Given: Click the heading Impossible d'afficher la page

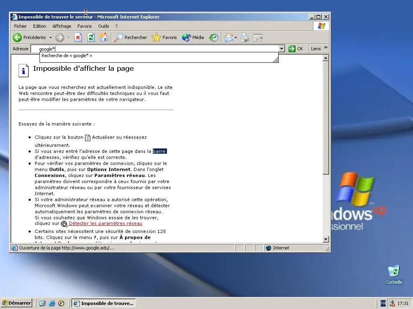Looking at the screenshot, I should (x=83, y=68).
